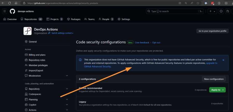Viewport: 233px width, 112px height.
Task: Open the pull requests icon in header
Action: [x=228, y=11]
